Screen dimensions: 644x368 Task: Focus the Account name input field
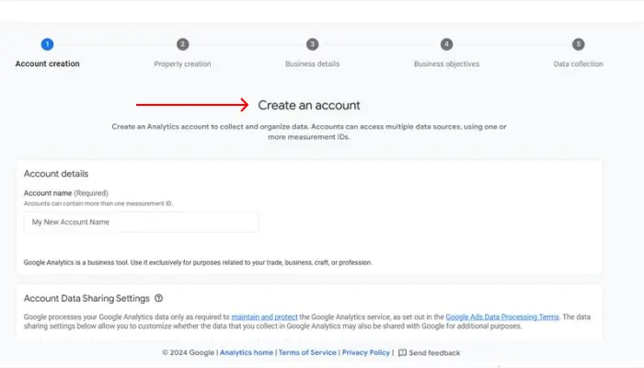141,222
